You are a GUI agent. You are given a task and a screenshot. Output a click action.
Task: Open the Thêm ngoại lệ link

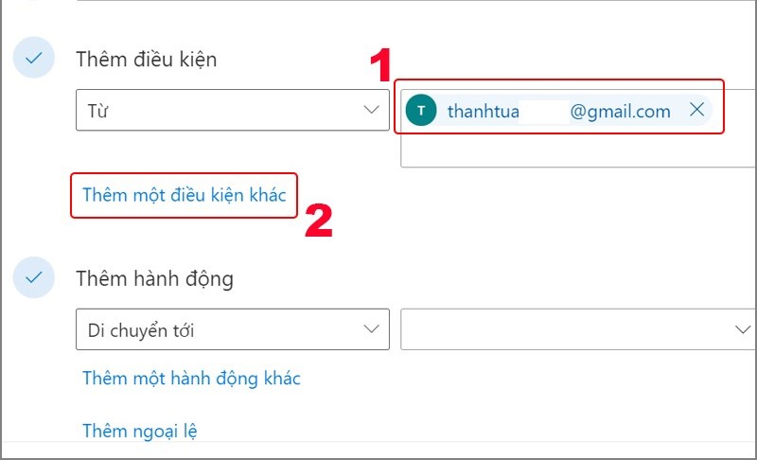[x=140, y=432]
